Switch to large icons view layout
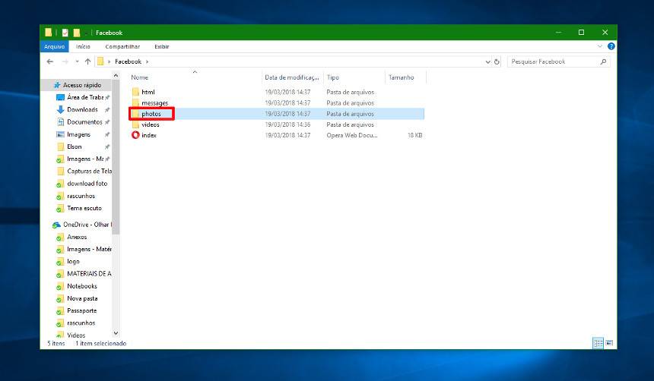The height and width of the screenshot is (381, 654). tap(609, 343)
